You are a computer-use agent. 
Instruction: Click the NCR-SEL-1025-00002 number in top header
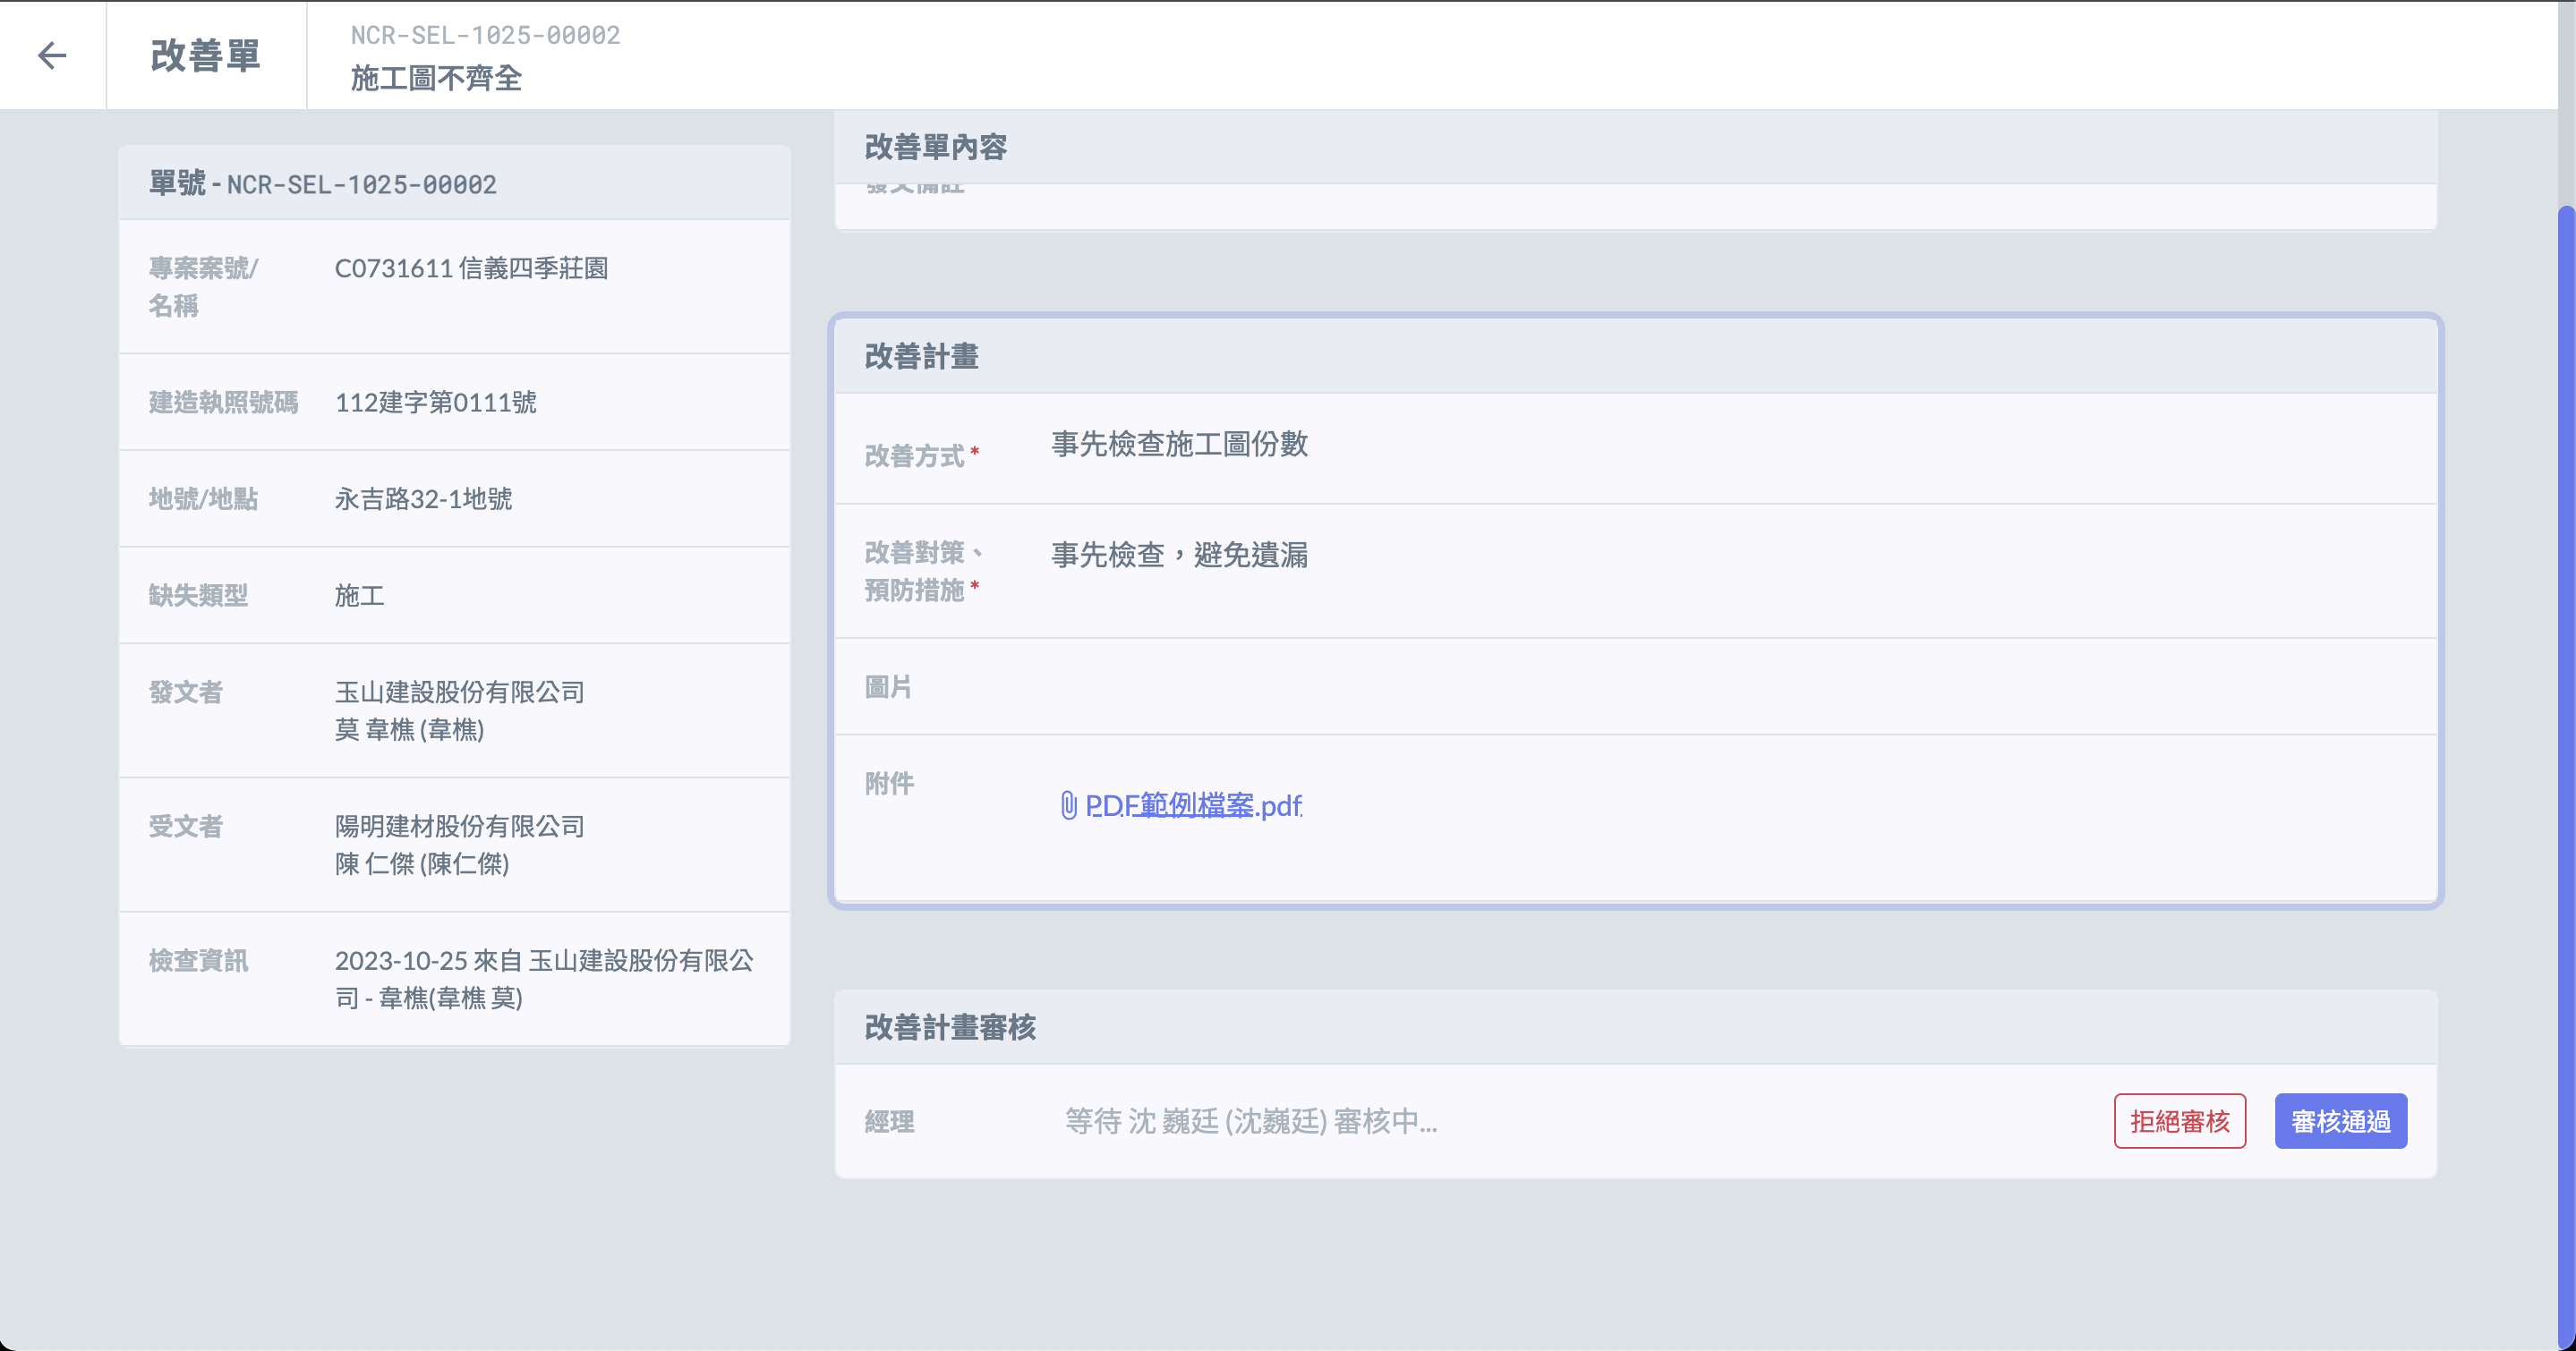tap(485, 35)
